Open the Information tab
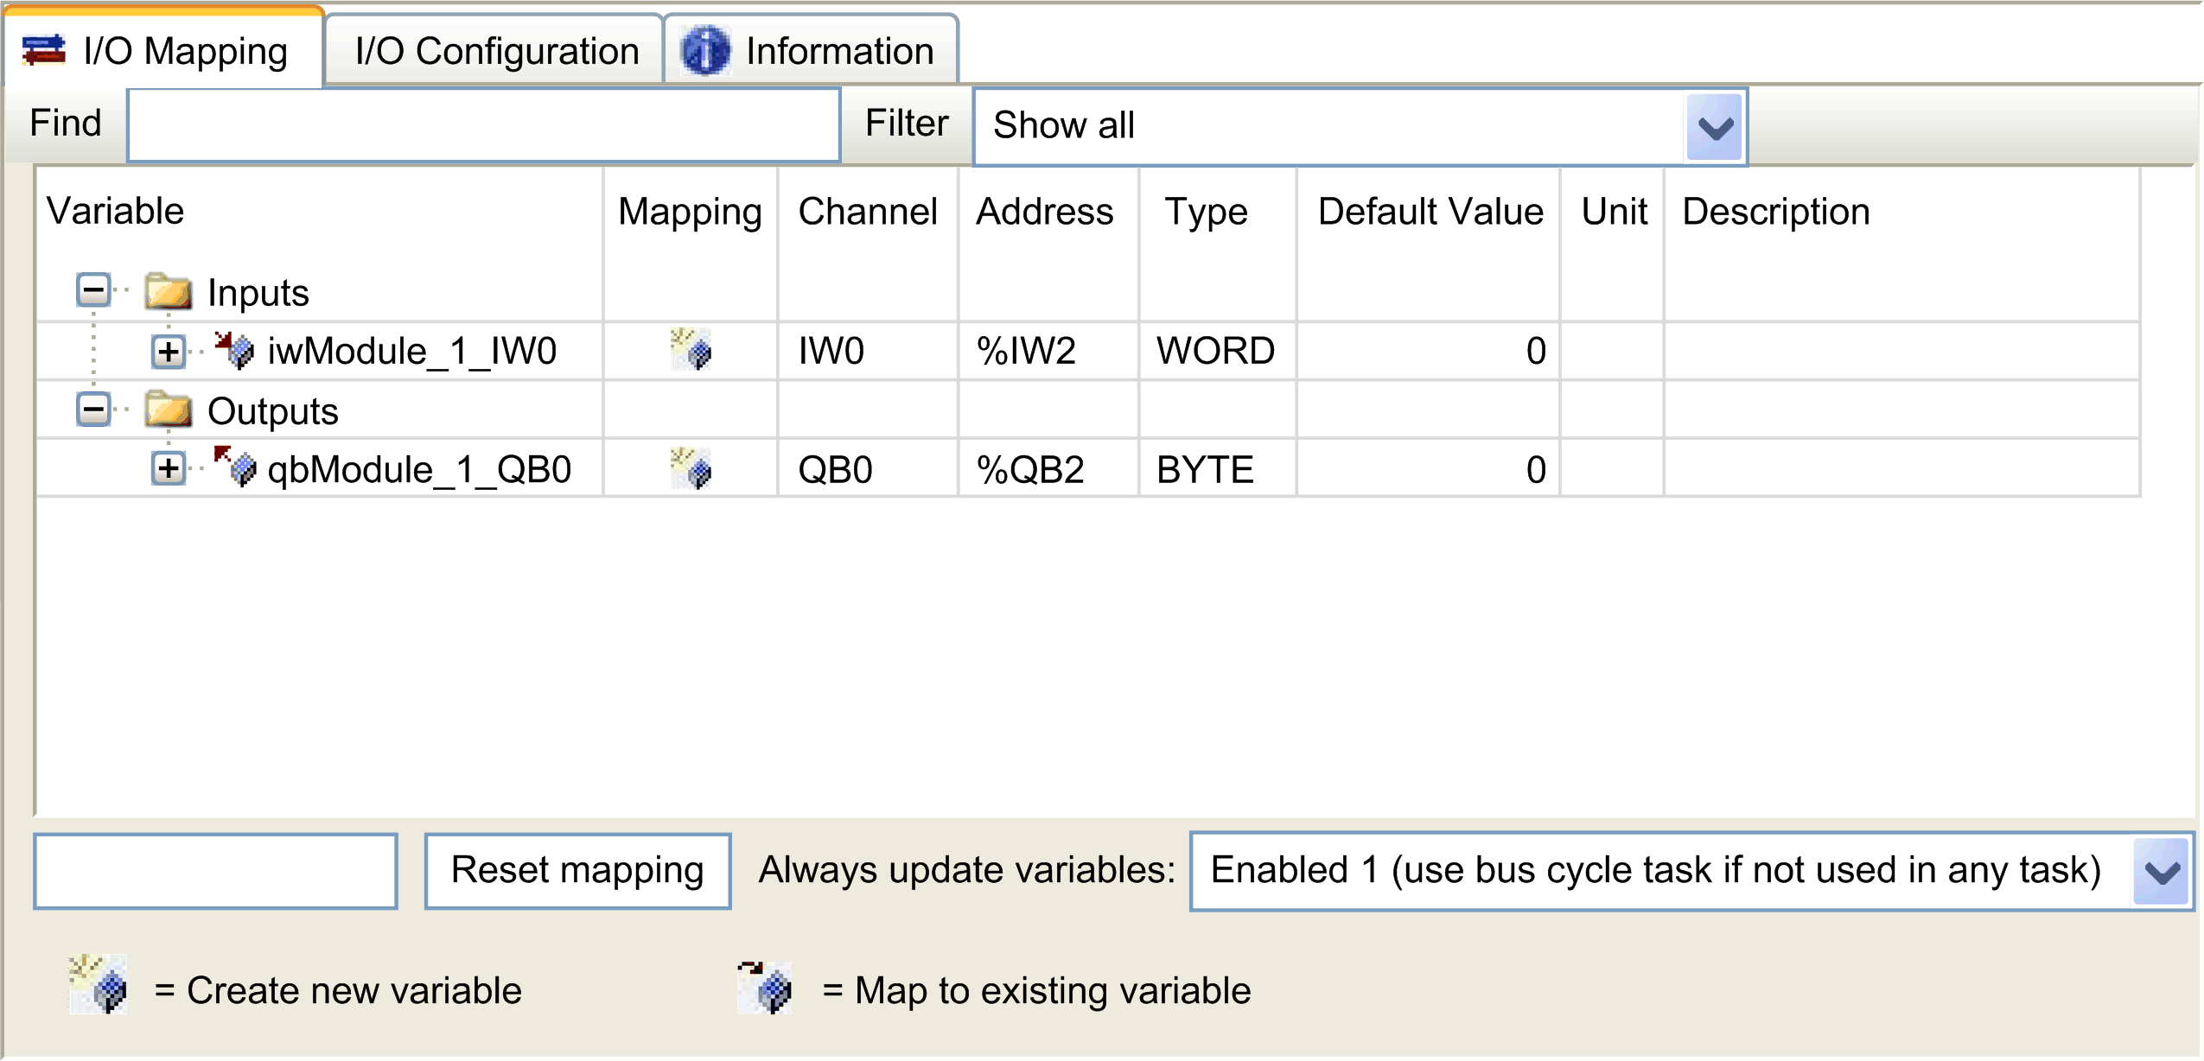This screenshot has width=2204, height=1061. click(838, 51)
